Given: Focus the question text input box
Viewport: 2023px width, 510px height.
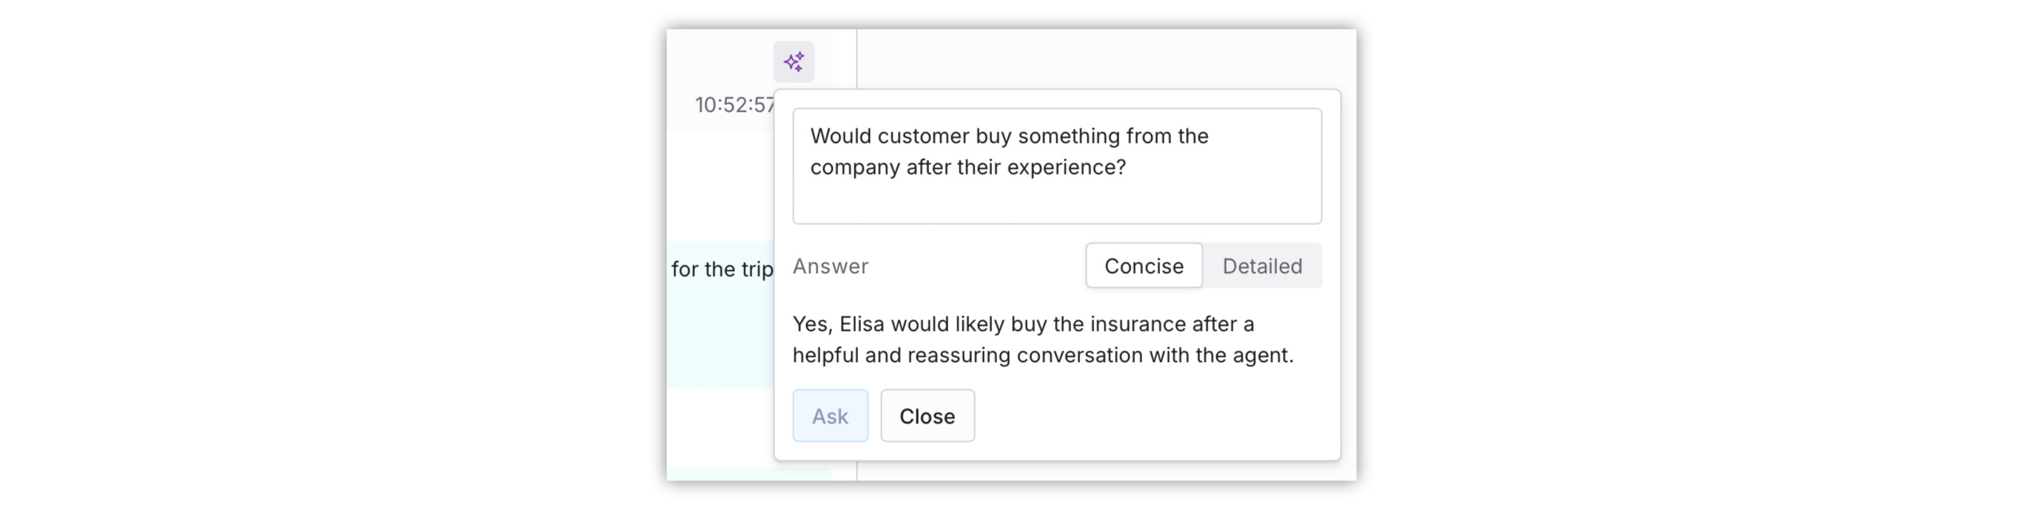Looking at the screenshot, I should click(1056, 167).
